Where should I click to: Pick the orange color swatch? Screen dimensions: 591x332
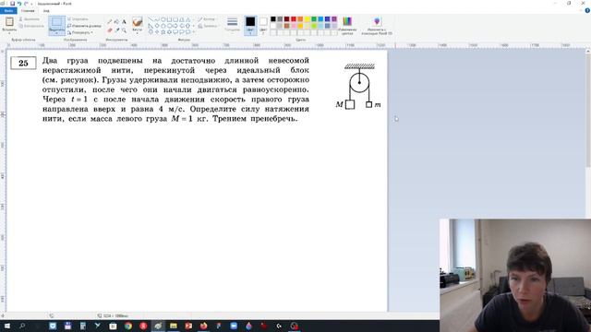(300, 19)
